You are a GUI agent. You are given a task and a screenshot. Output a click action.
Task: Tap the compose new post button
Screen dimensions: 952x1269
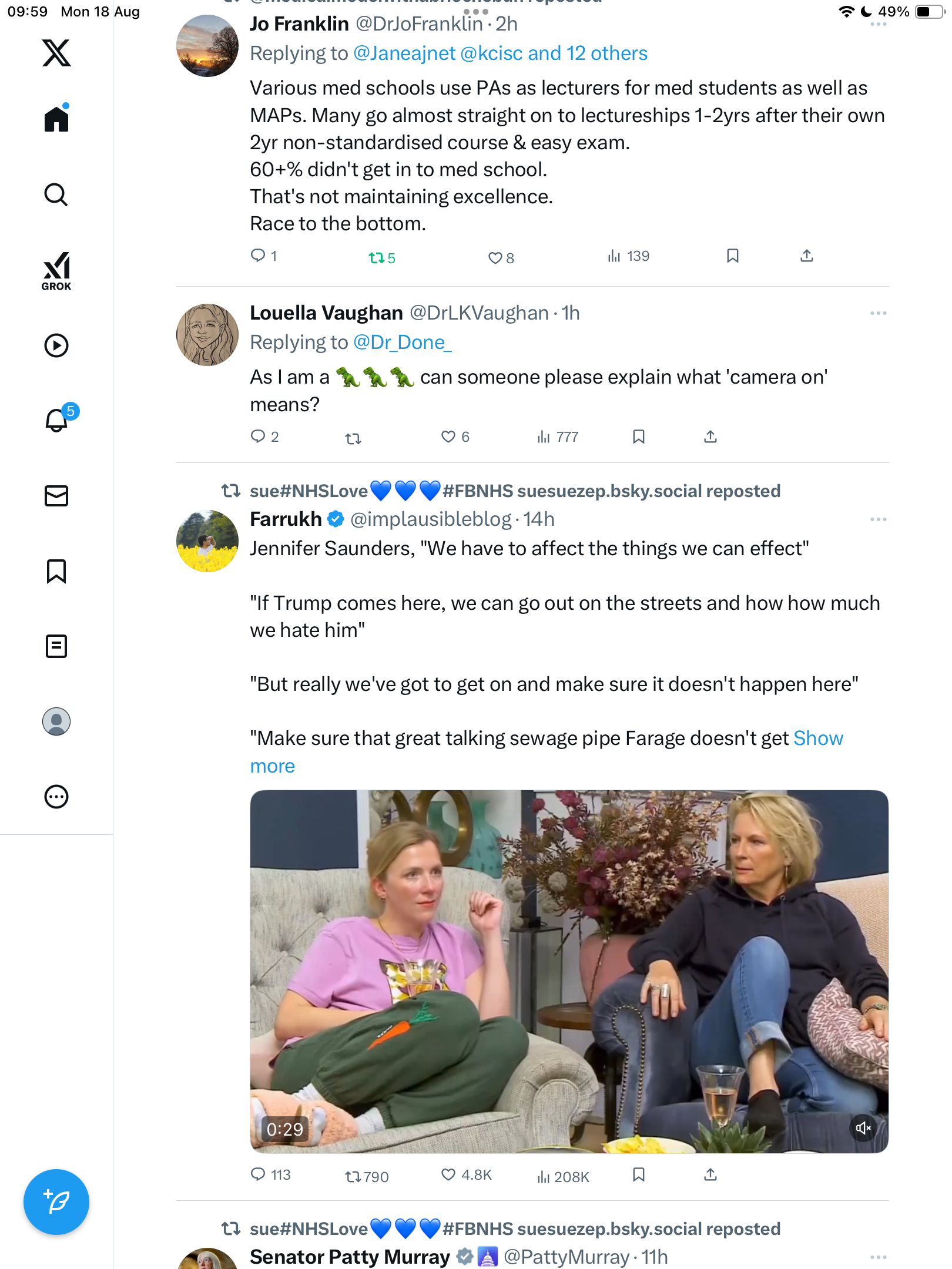coord(56,1202)
